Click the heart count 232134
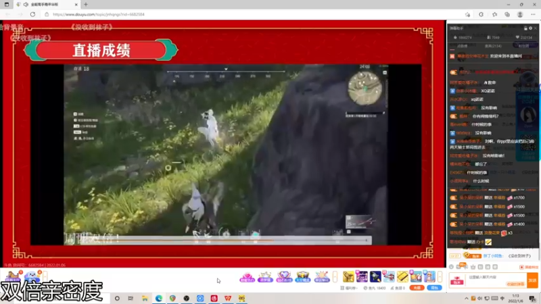Viewport: 541px width, 304px height. coord(523,37)
